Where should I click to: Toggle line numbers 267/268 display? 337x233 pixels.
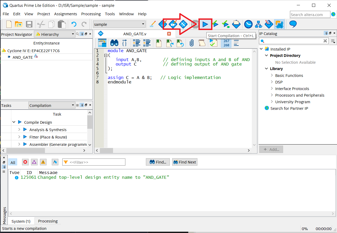pos(226,43)
